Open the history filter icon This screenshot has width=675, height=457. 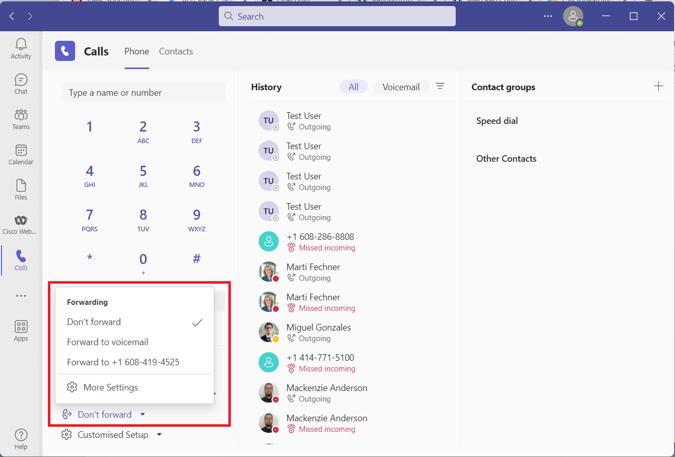pyautogui.click(x=440, y=86)
